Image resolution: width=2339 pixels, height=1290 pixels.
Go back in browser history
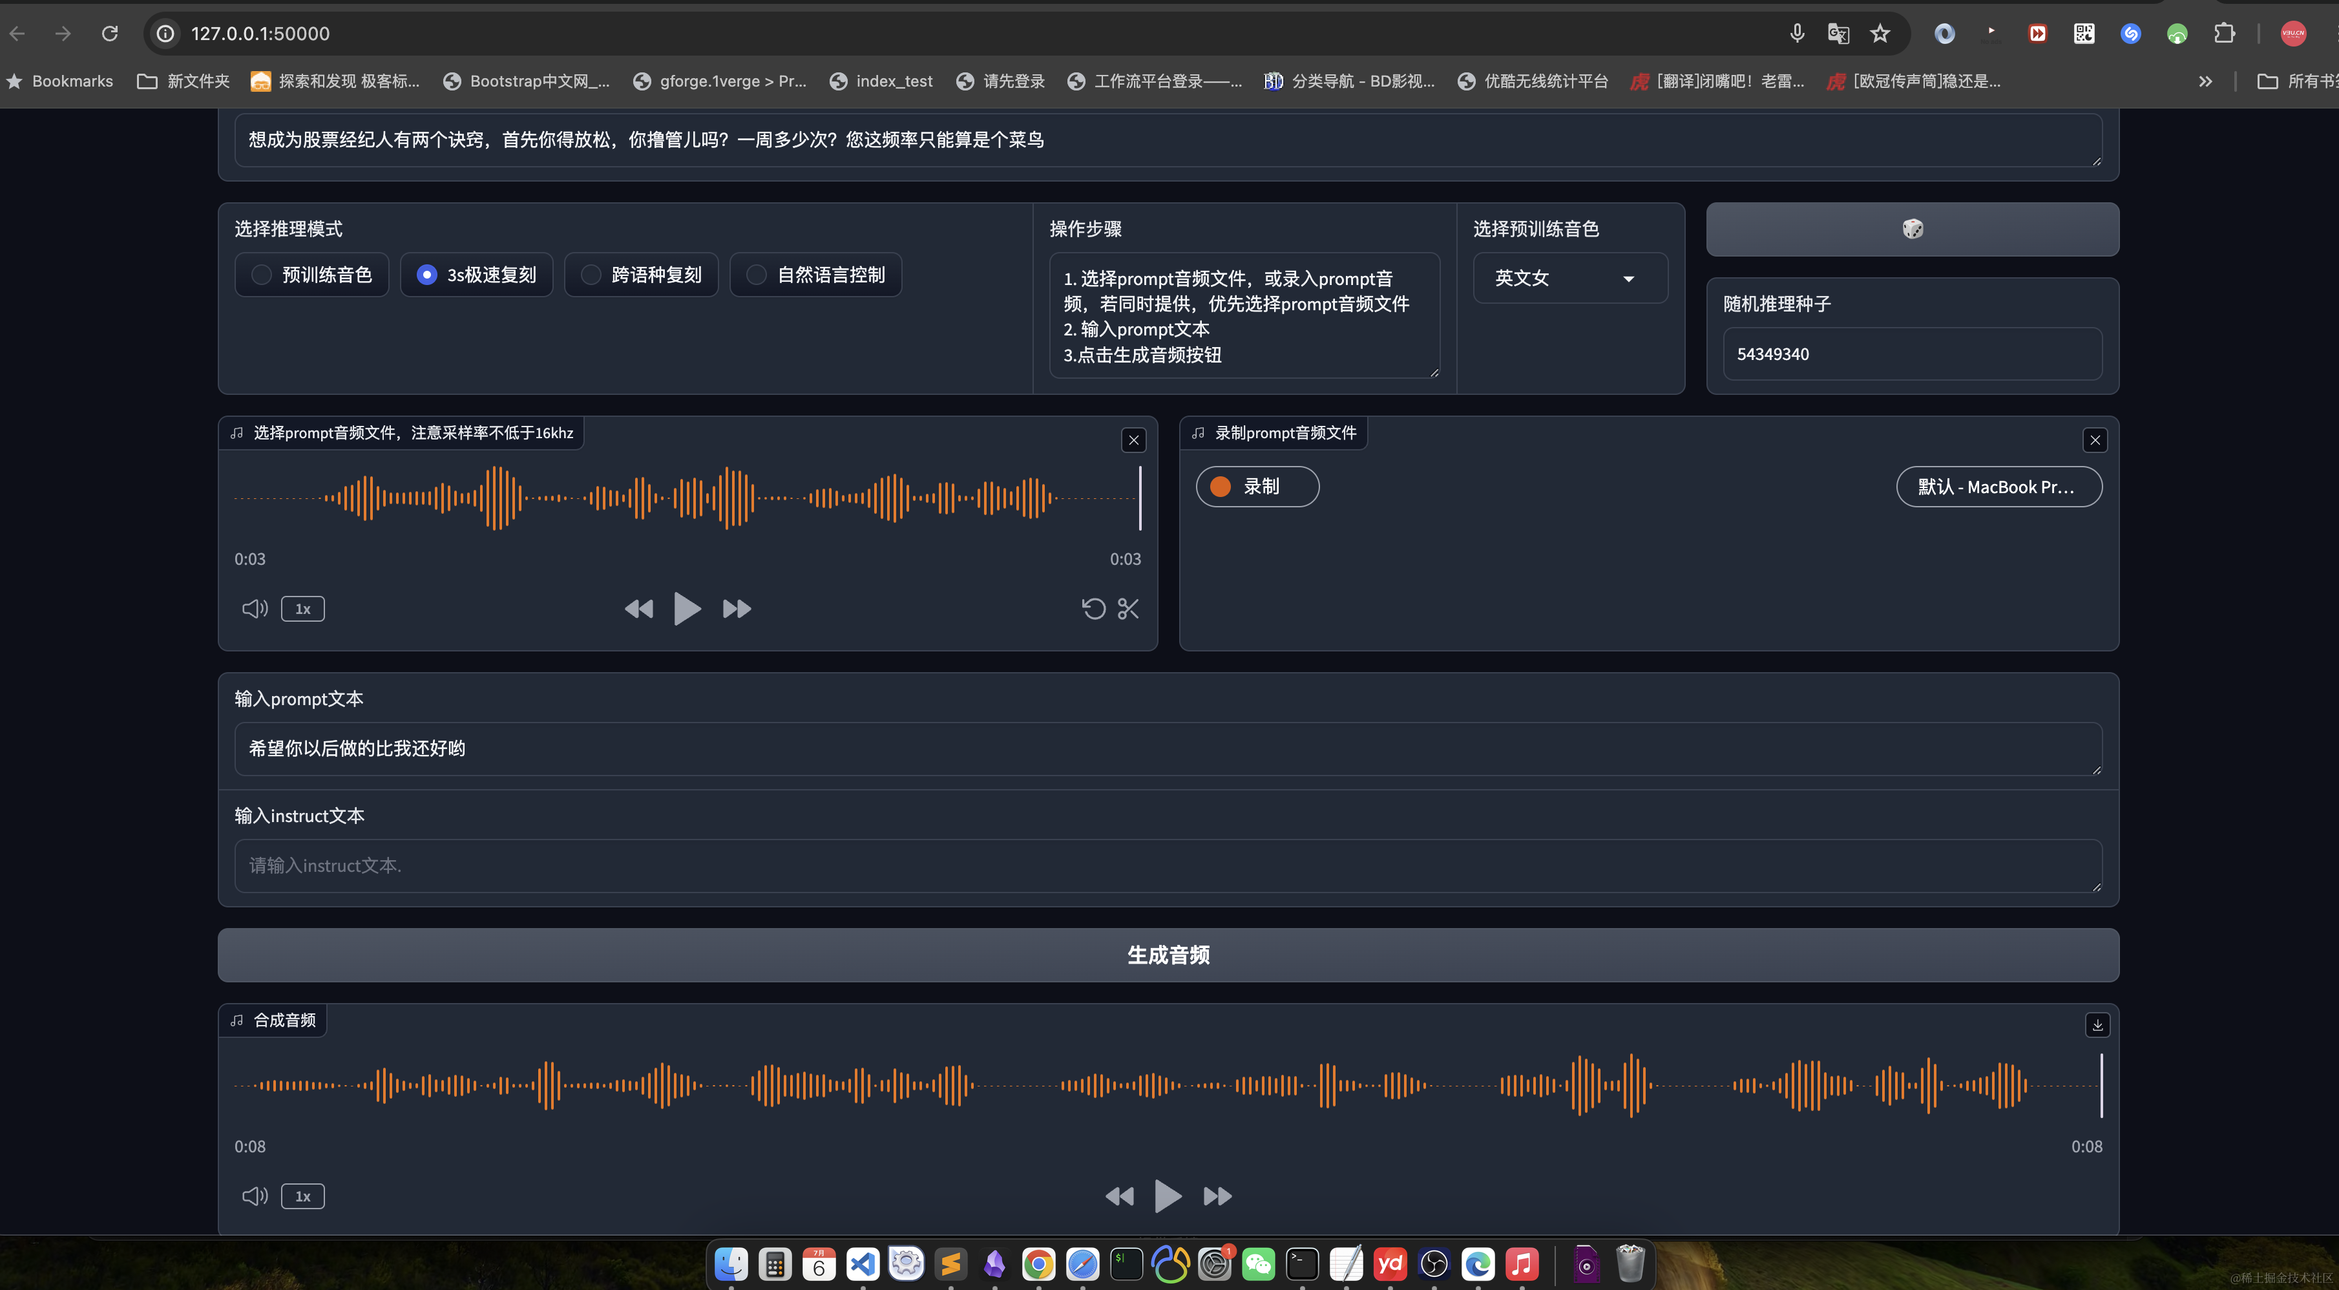pyautogui.click(x=17, y=34)
